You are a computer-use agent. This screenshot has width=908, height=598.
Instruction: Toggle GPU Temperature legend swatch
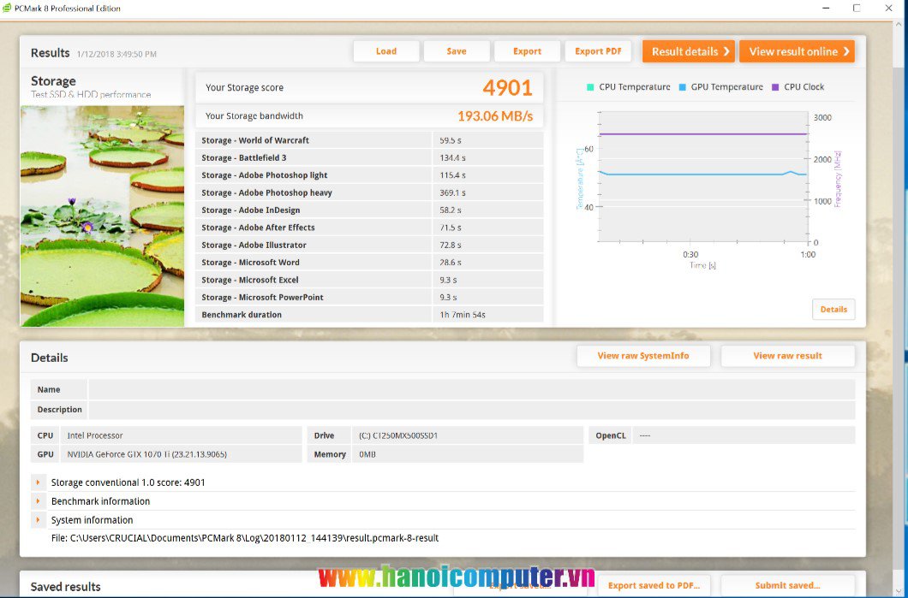click(682, 87)
